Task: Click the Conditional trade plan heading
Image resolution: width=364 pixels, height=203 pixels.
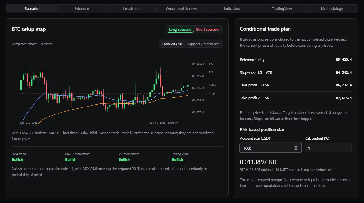Action: tap(265, 29)
